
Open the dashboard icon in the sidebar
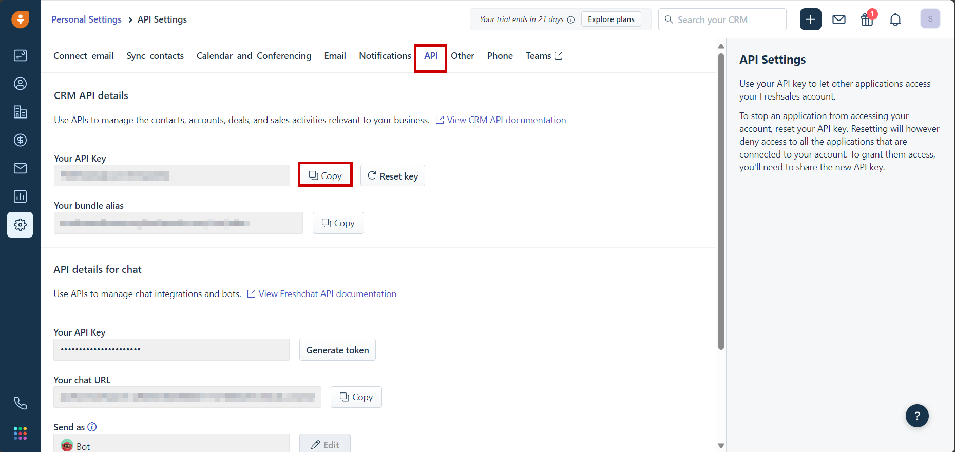pyautogui.click(x=20, y=55)
